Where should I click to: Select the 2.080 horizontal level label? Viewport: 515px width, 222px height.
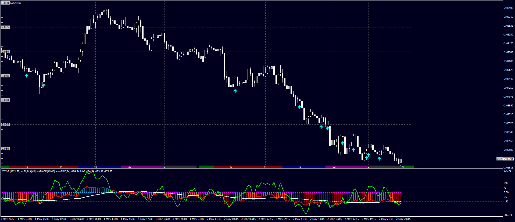(5, 52)
